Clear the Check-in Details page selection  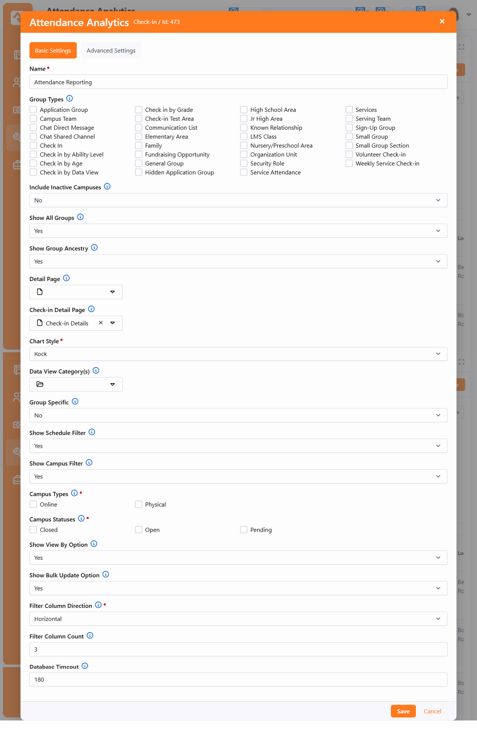coord(101,323)
